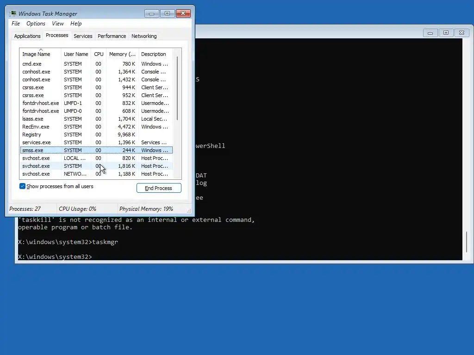The width and height of the screenshot is (474, 355).
Task: Click the taskmgr command text
Action: [105, 242]
